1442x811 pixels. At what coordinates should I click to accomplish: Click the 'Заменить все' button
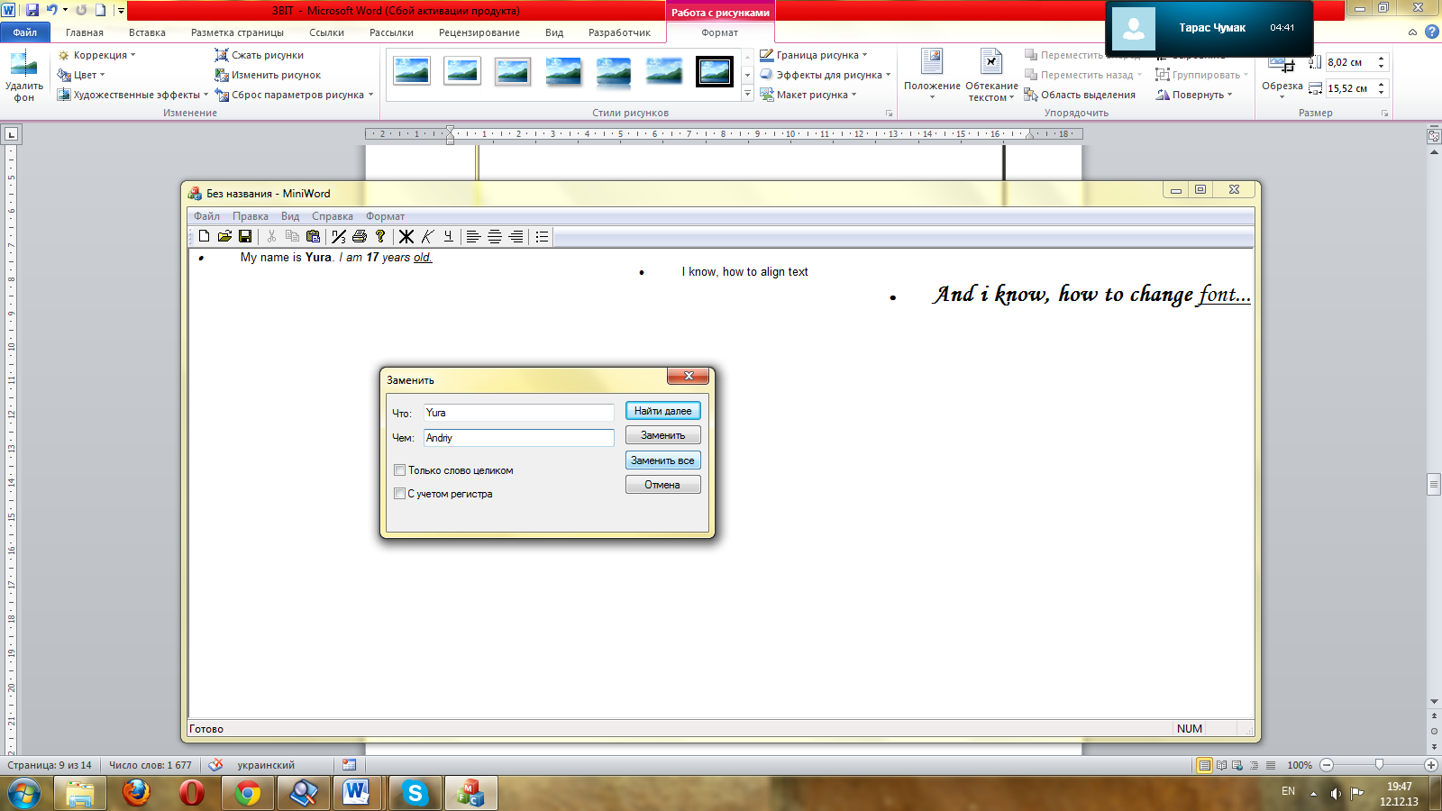[662, 460]
